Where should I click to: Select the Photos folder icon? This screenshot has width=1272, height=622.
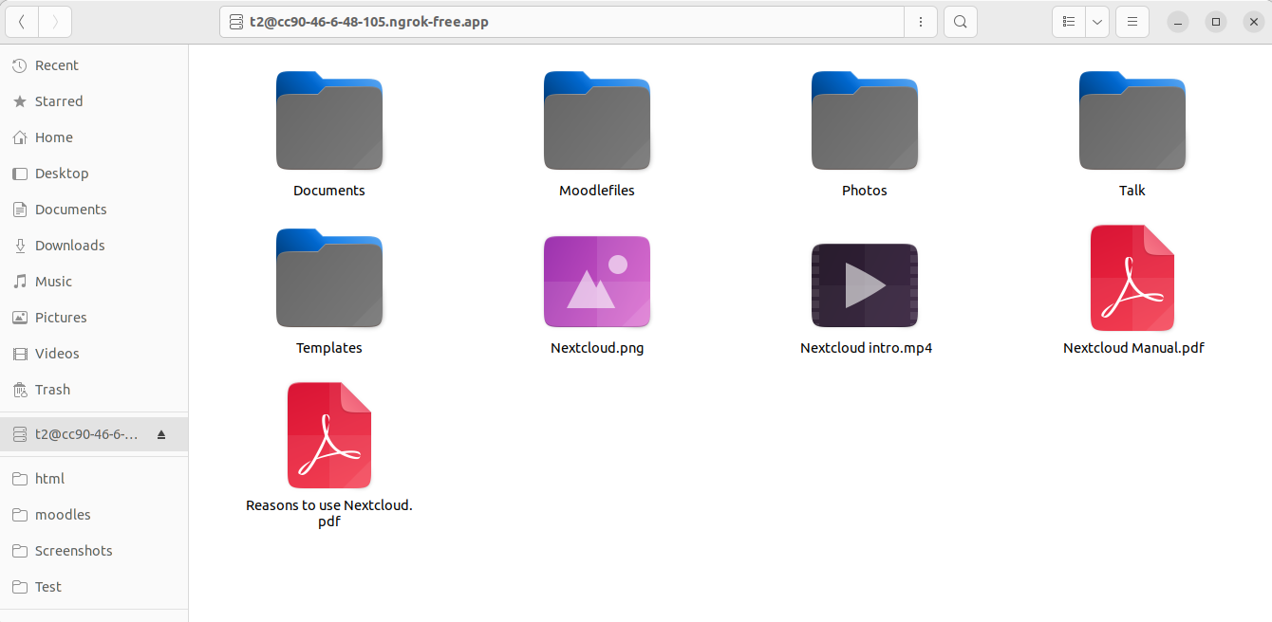865,121
